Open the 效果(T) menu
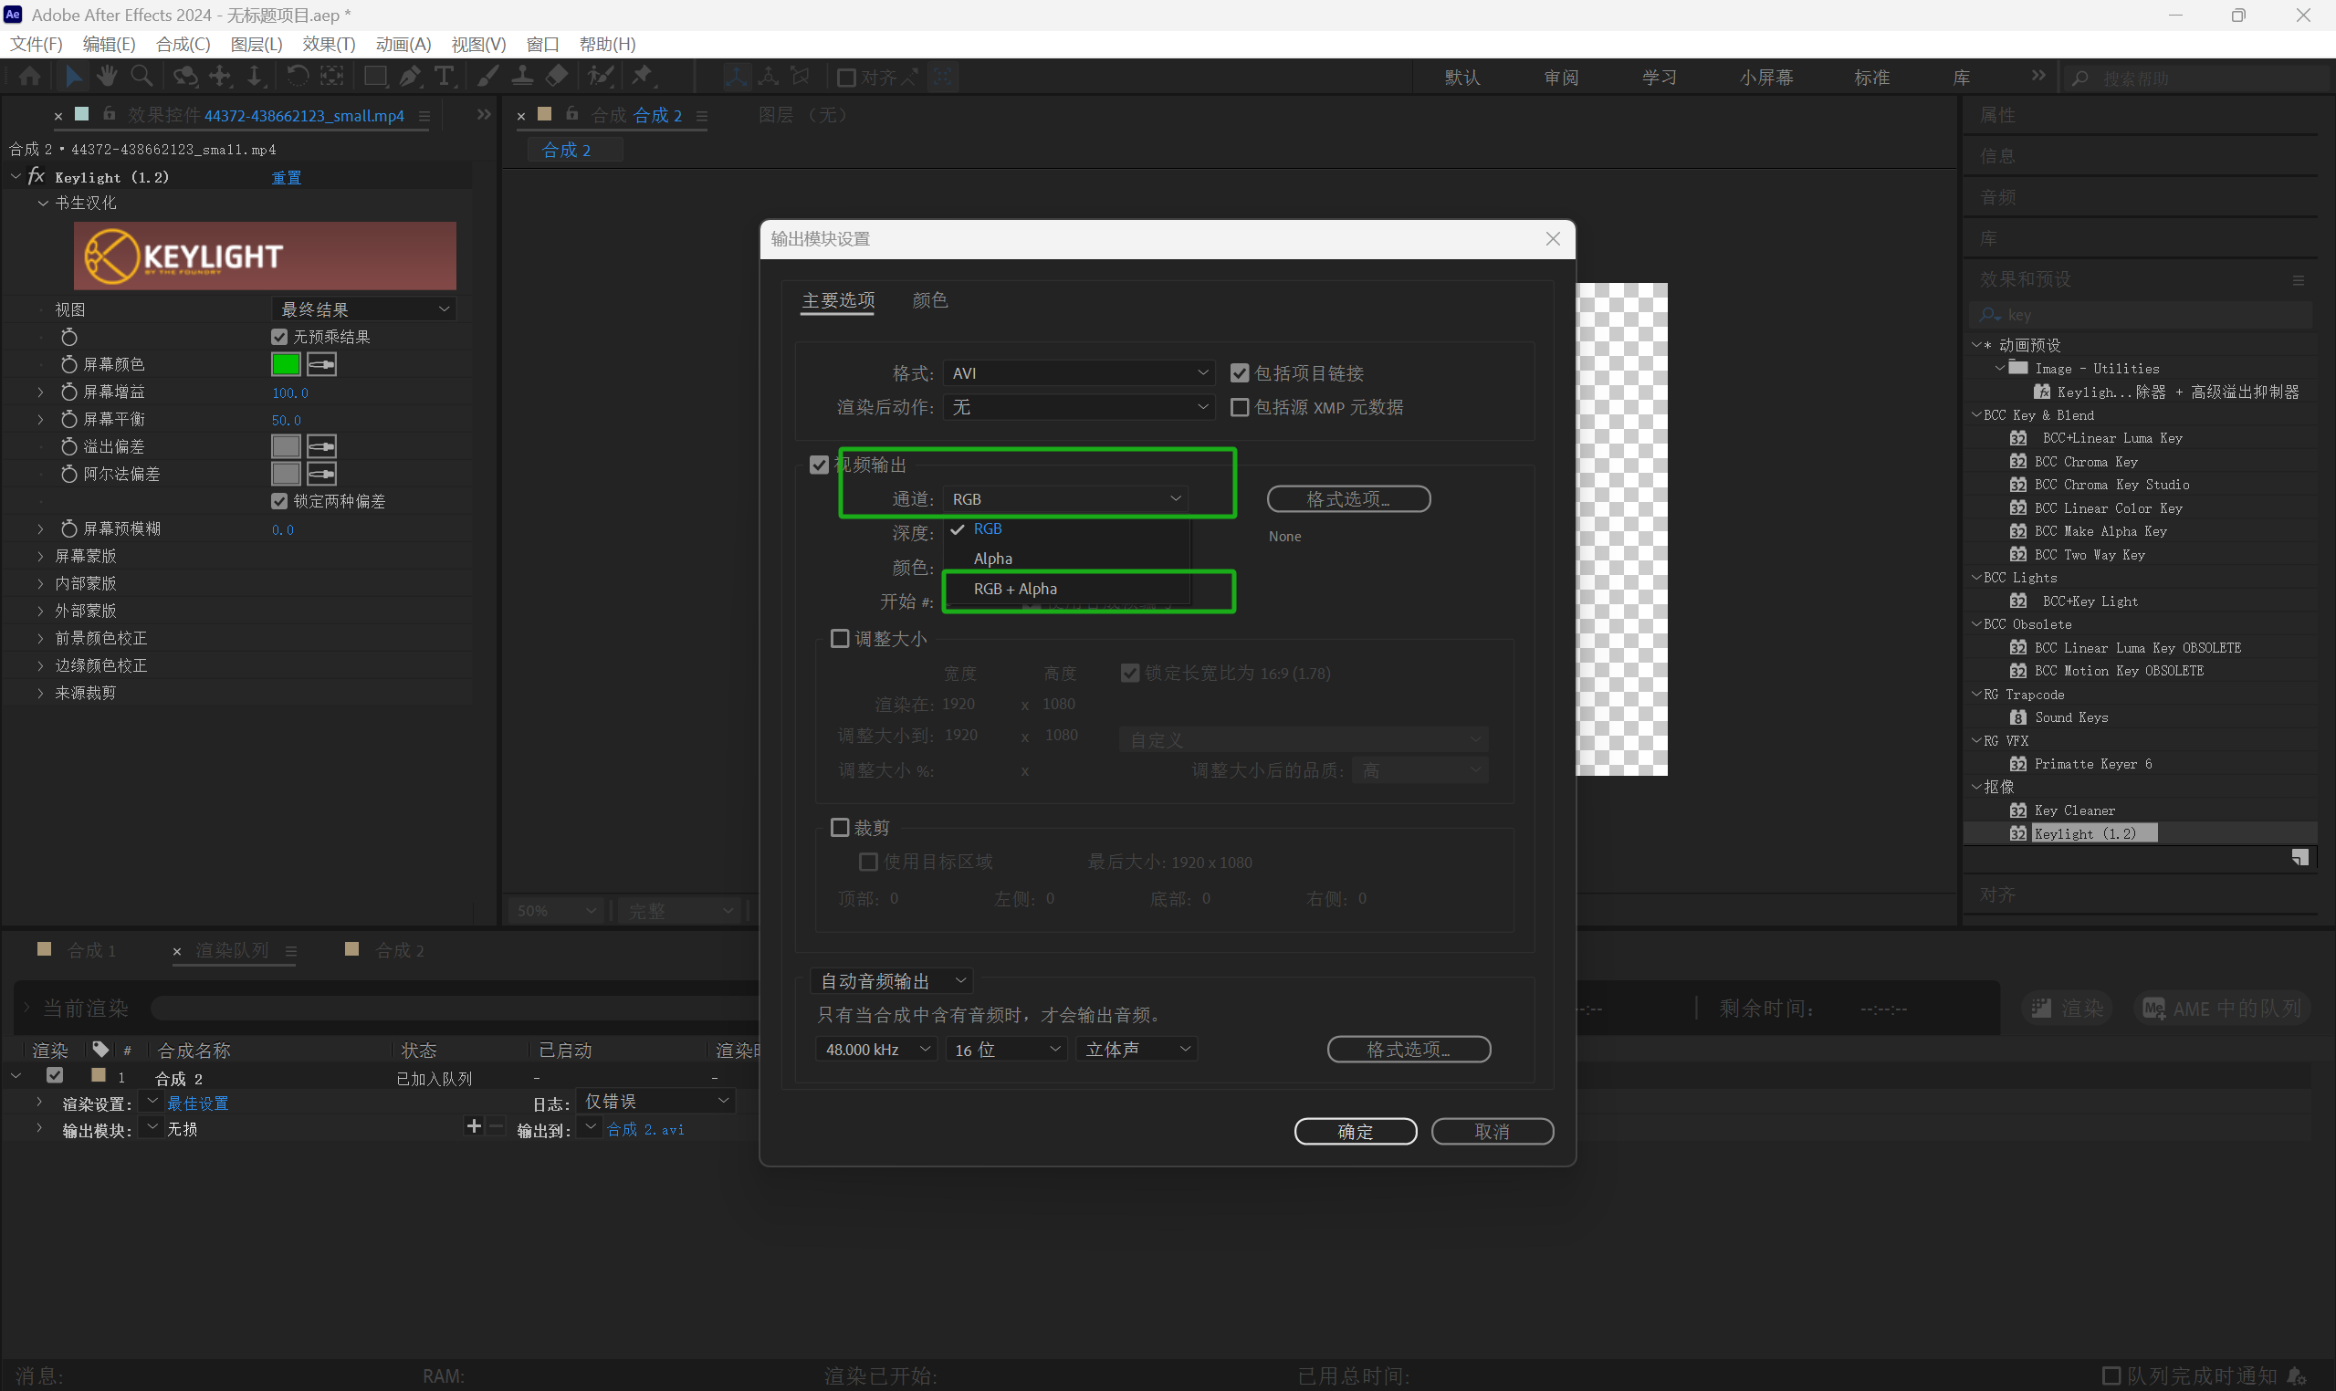Image resolution: width=2336 pixels, height=1391 pixels. (x=329, y=44)
